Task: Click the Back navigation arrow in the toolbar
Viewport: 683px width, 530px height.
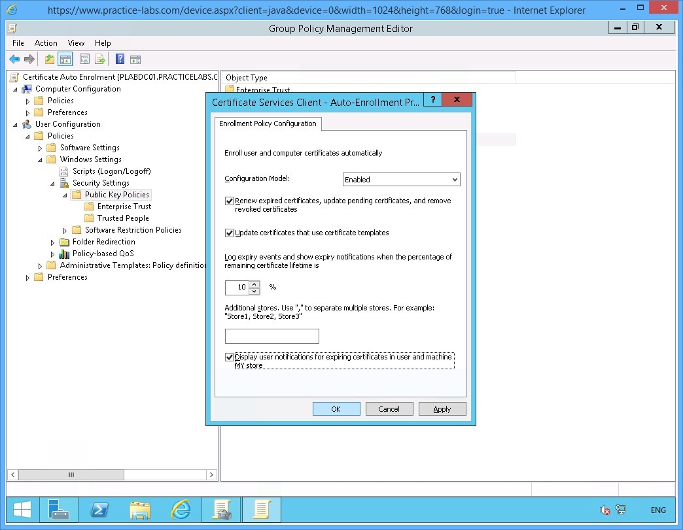Action: [x=14, y=59]
